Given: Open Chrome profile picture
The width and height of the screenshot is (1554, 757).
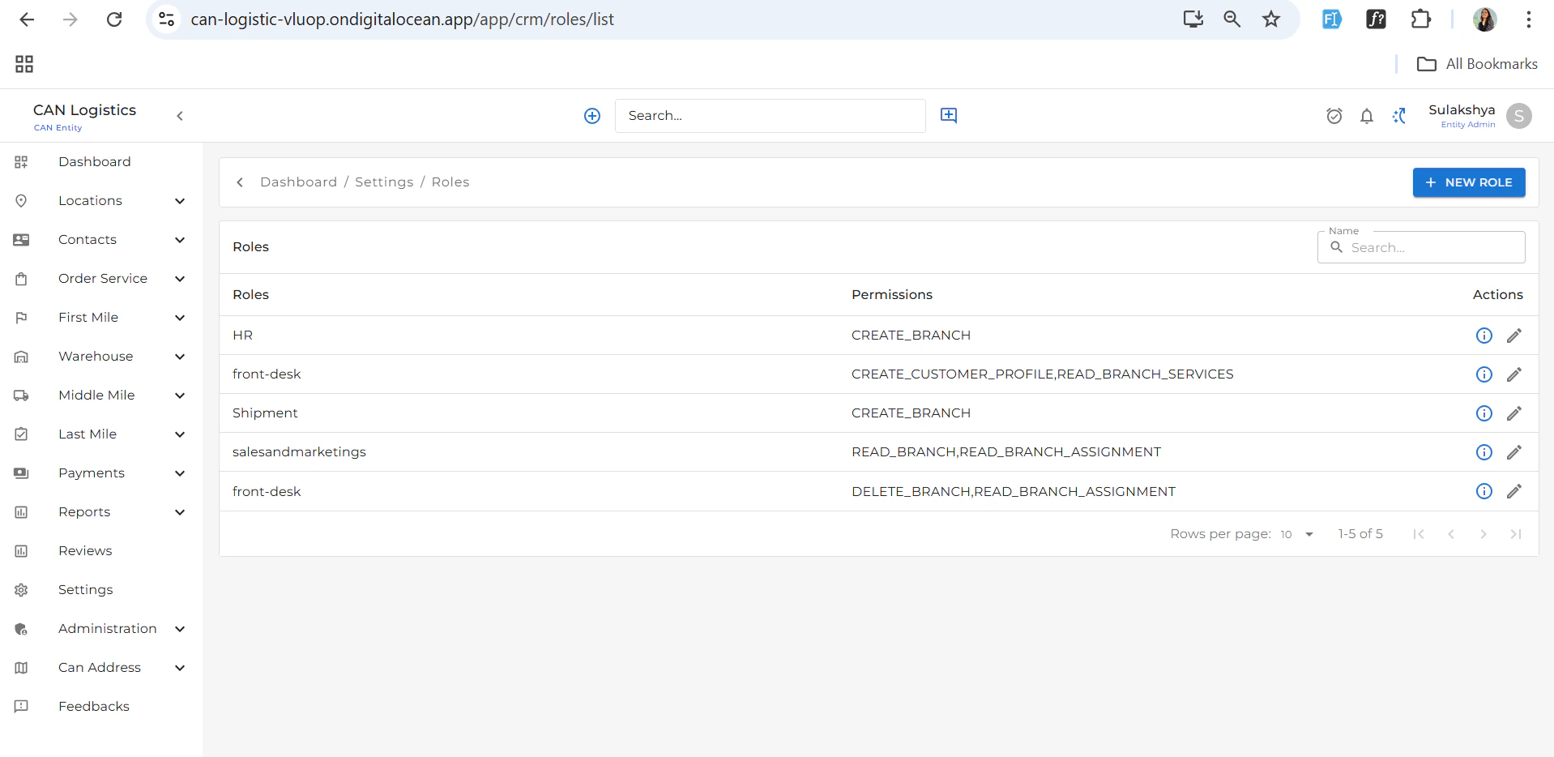Looking at the screenshot, I should point(1484,19).
